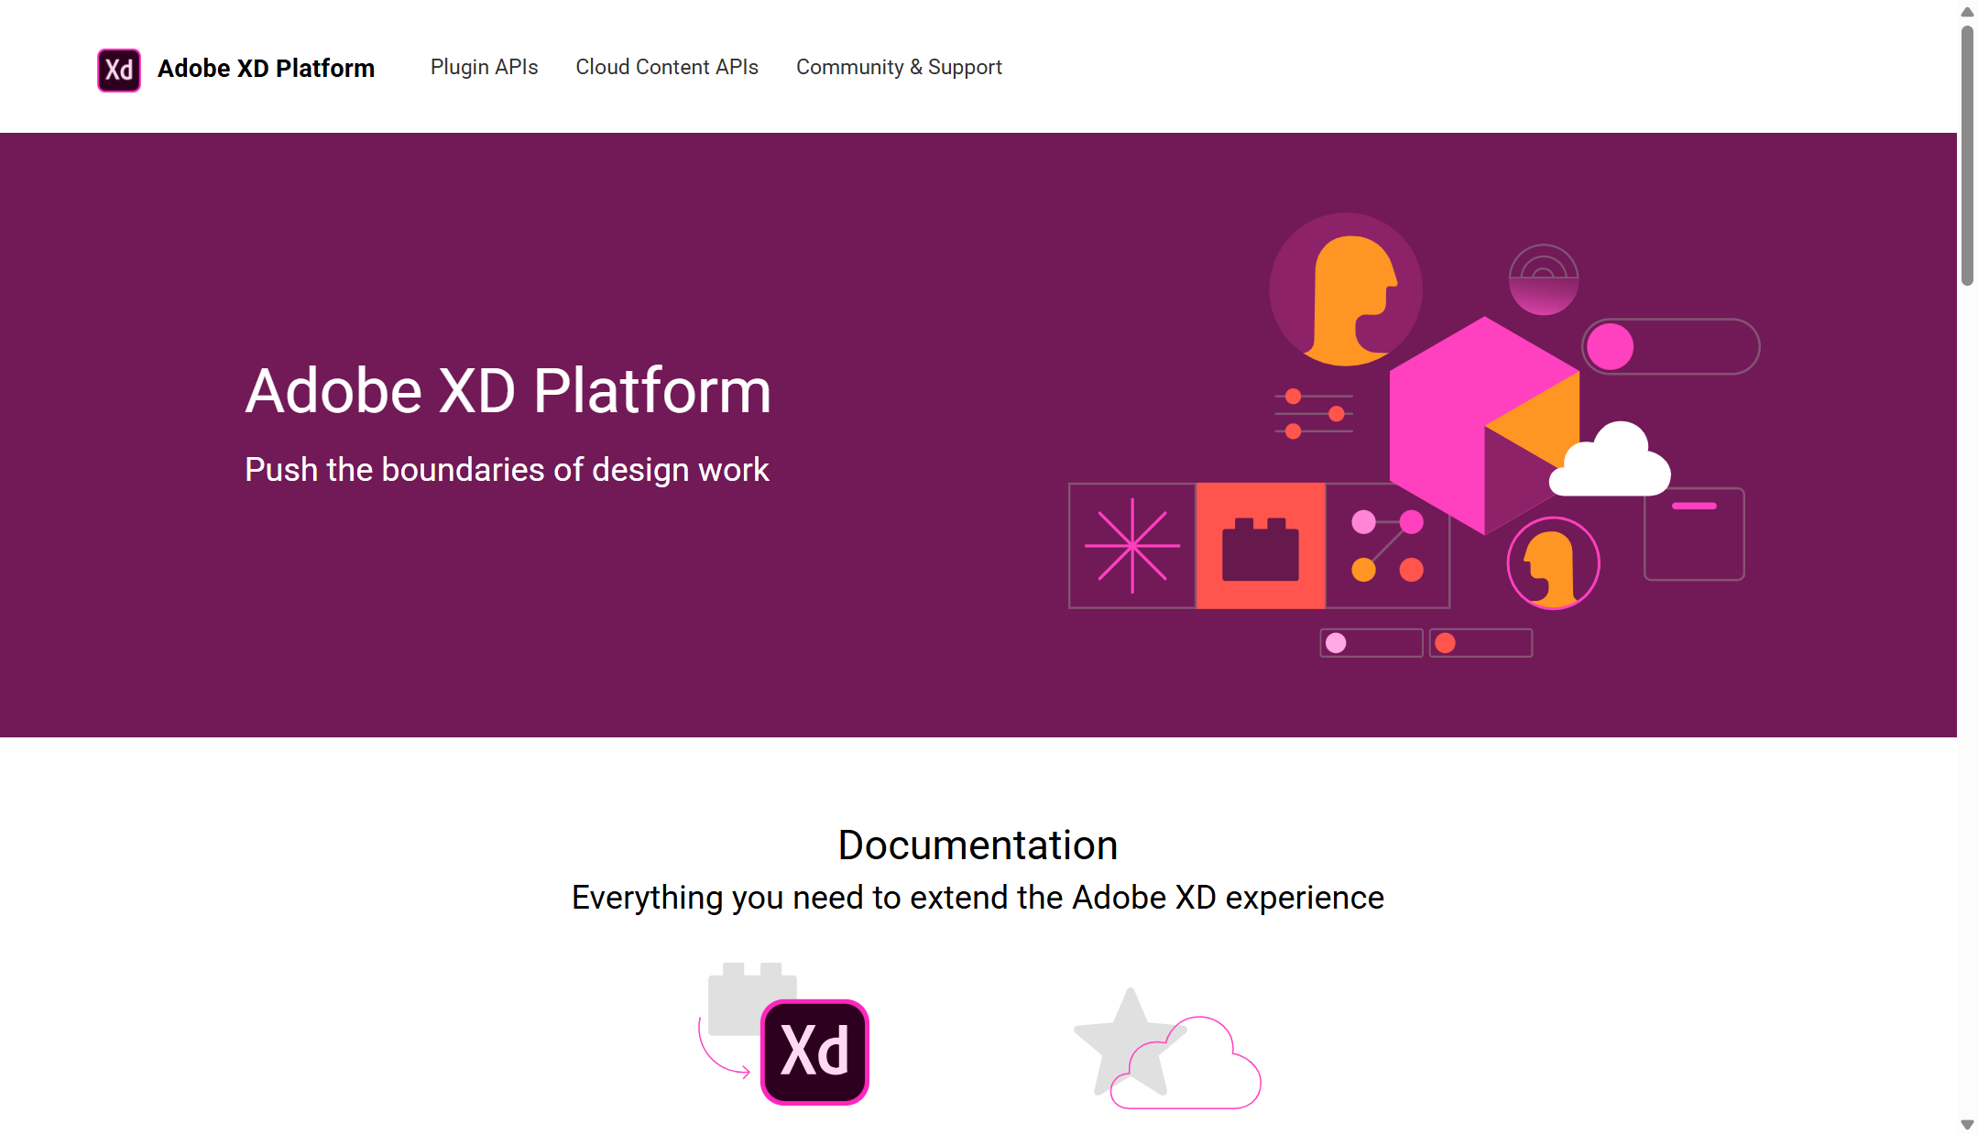Open the Plugin APIs menu item
The height and width of the screenshot is (1134, 1978).
click(484, 67)
